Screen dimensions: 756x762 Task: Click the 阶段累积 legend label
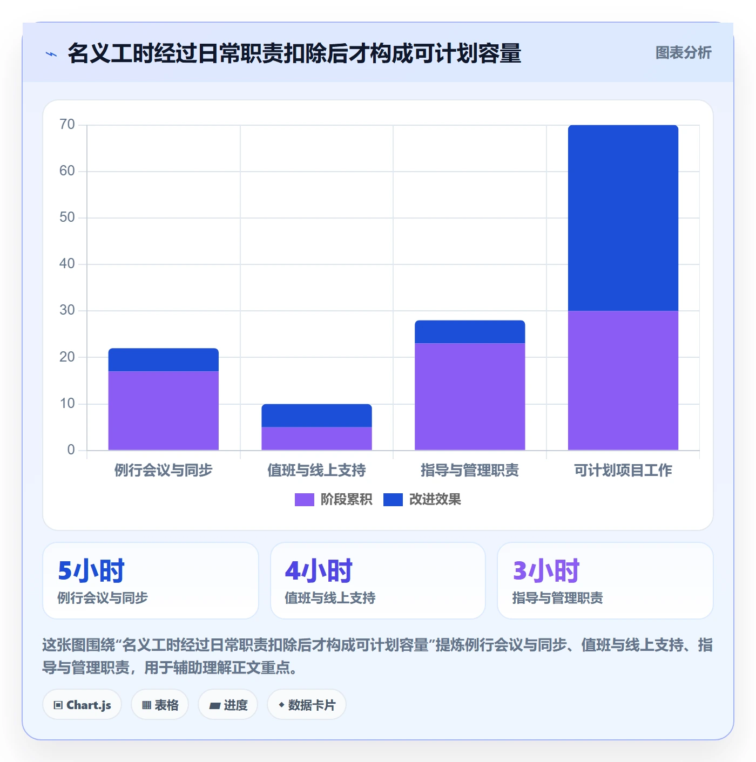click(x=346, y=500)
